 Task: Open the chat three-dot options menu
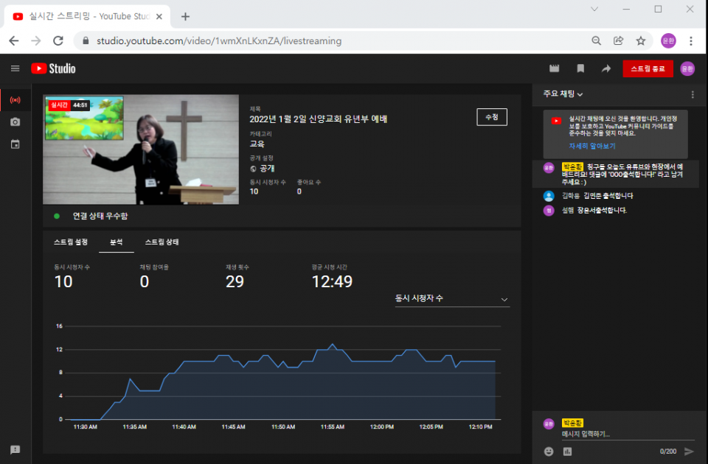[693, 94]
